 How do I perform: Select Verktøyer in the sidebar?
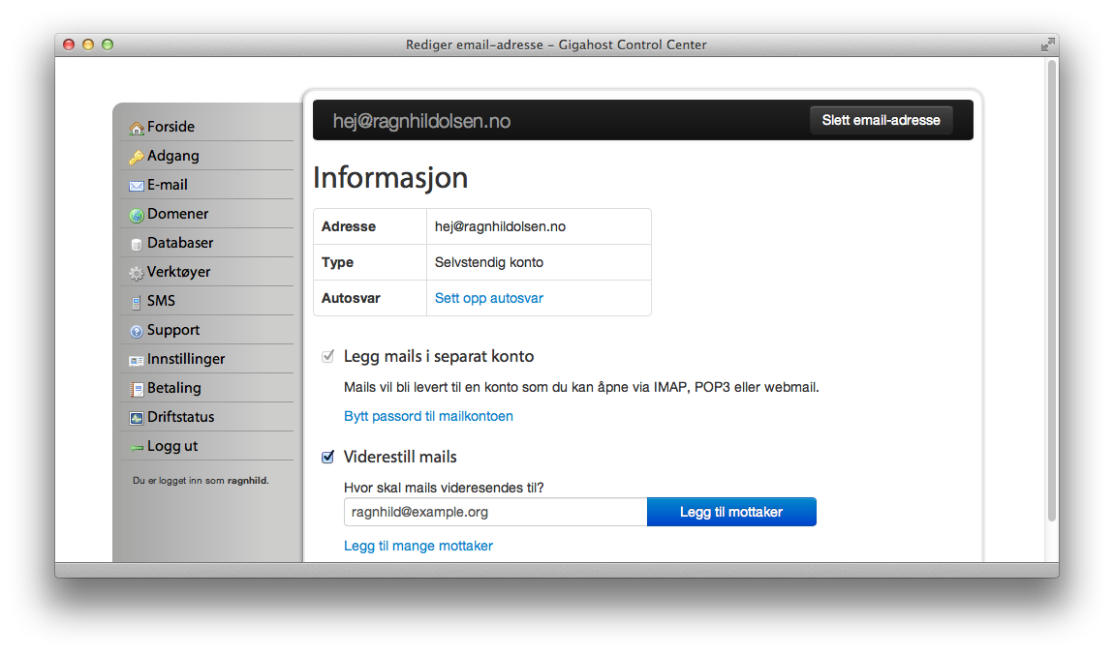click(x=178, y=272)
